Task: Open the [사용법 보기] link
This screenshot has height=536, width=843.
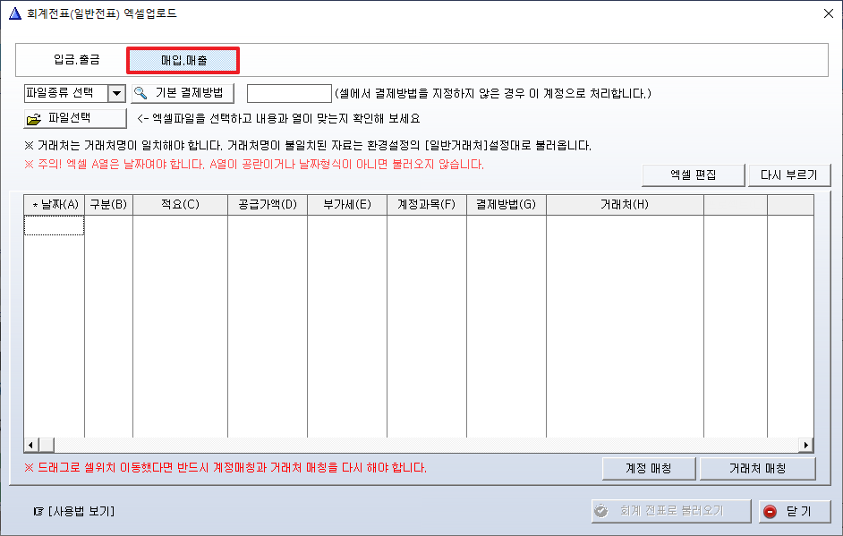Action: 81,511
